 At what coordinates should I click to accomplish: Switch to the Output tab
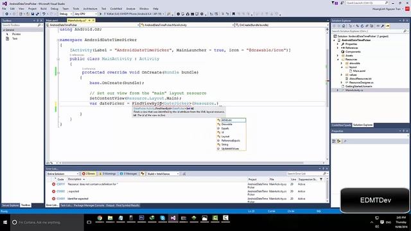(x=110, y=205)
